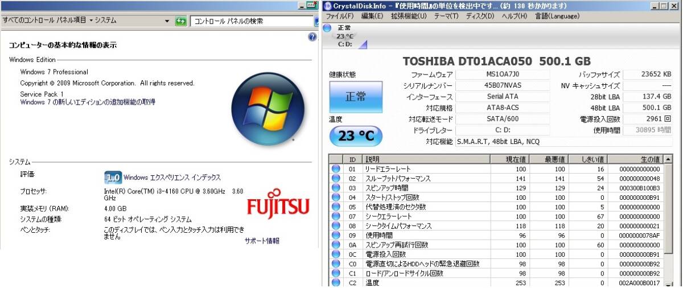Screen dimensions: 683x288
Task: Click status icon for スピンアップ再試行回数 row
Action: pos(336,245)
